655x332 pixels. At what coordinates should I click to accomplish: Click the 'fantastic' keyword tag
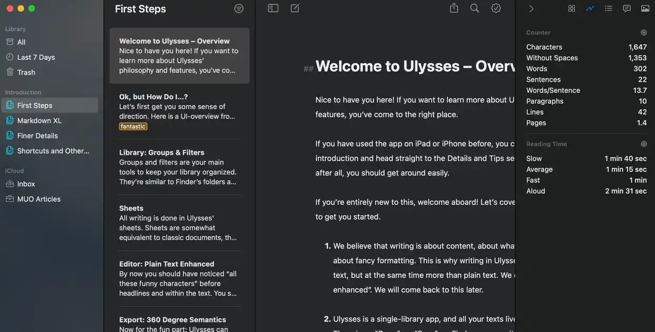tap(133, 127)
